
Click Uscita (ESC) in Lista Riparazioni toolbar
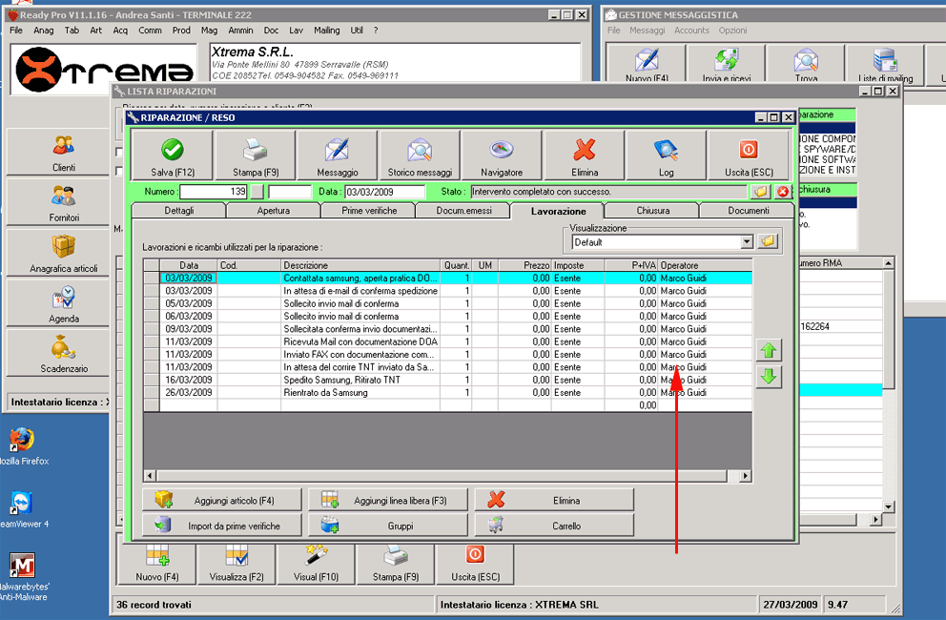tap(476, 564)
